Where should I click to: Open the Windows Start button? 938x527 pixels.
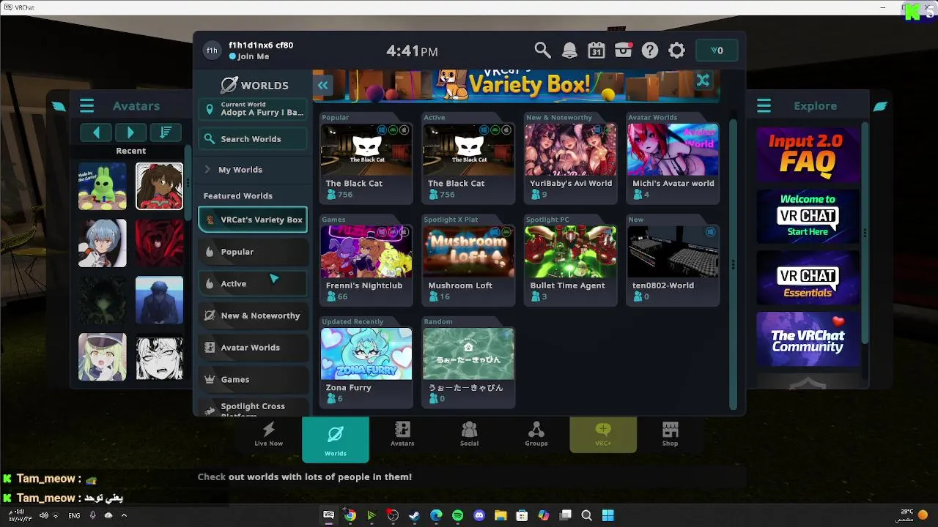[x=608, y=515]
